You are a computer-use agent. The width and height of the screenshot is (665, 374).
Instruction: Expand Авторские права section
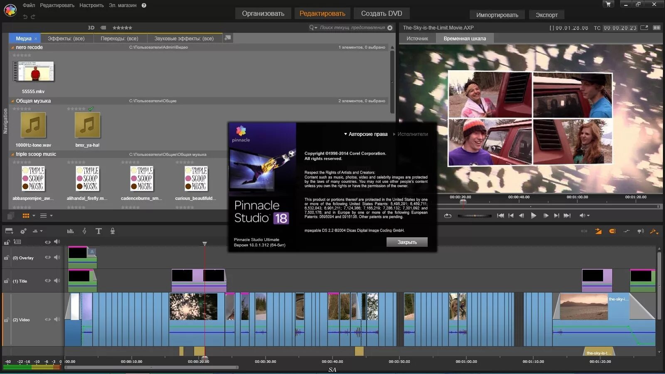pos(366,134)
